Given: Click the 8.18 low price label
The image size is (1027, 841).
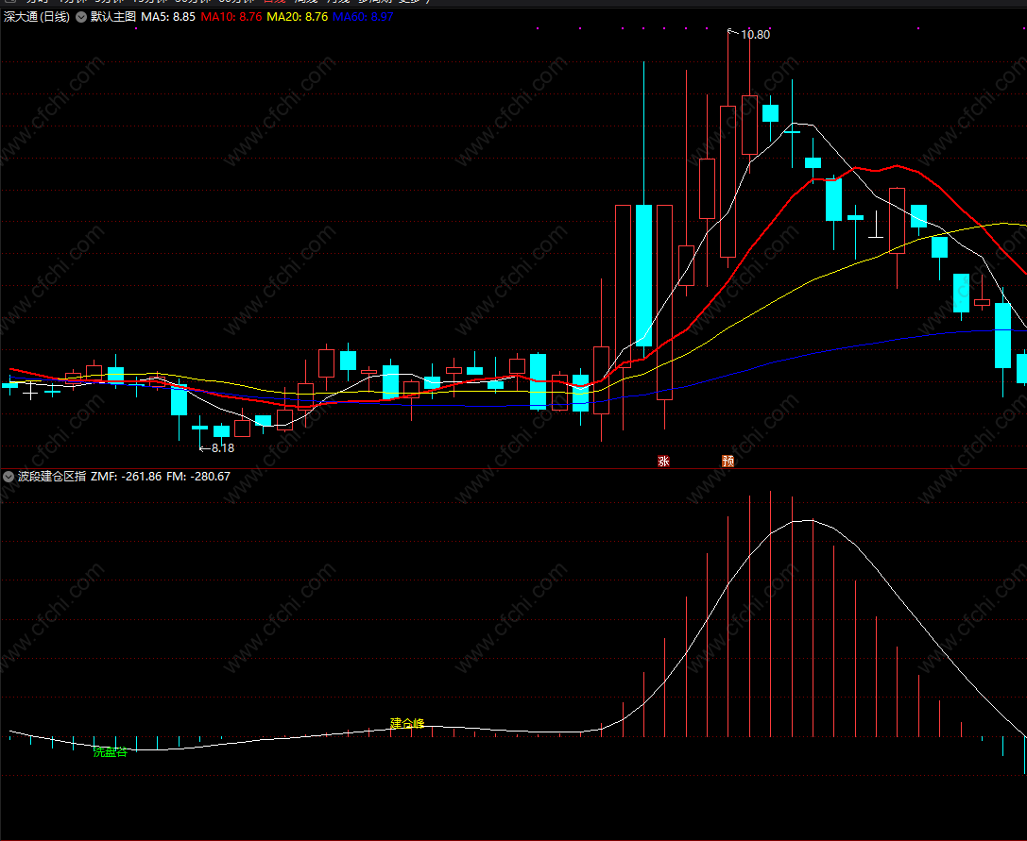Looking at the screenshot, I should [x=223, y=447].
